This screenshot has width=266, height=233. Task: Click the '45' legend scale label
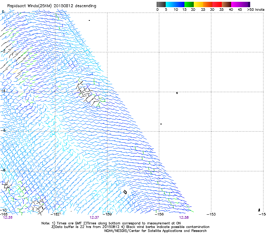pyautogui.click(x=240, y=10)
